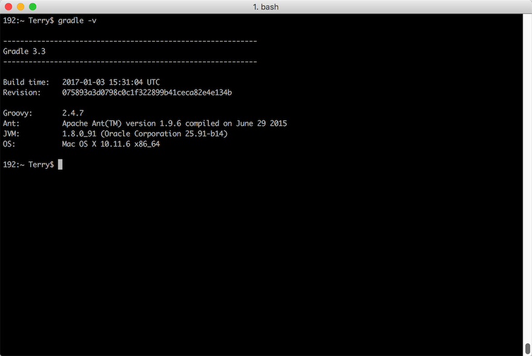
Task: Click the '1. bash' window title
Action: pyautogui.click(x=266, y=7)
